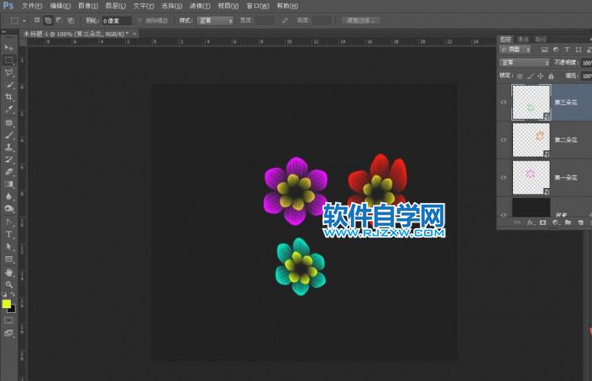Filter layers by type text
This screenshot has width=592, height=381.
567,50
